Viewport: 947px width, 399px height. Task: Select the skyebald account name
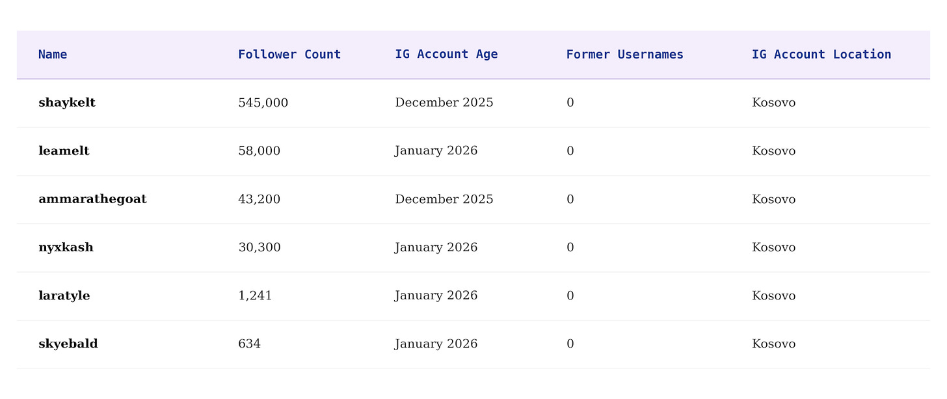tap(68, 344)
